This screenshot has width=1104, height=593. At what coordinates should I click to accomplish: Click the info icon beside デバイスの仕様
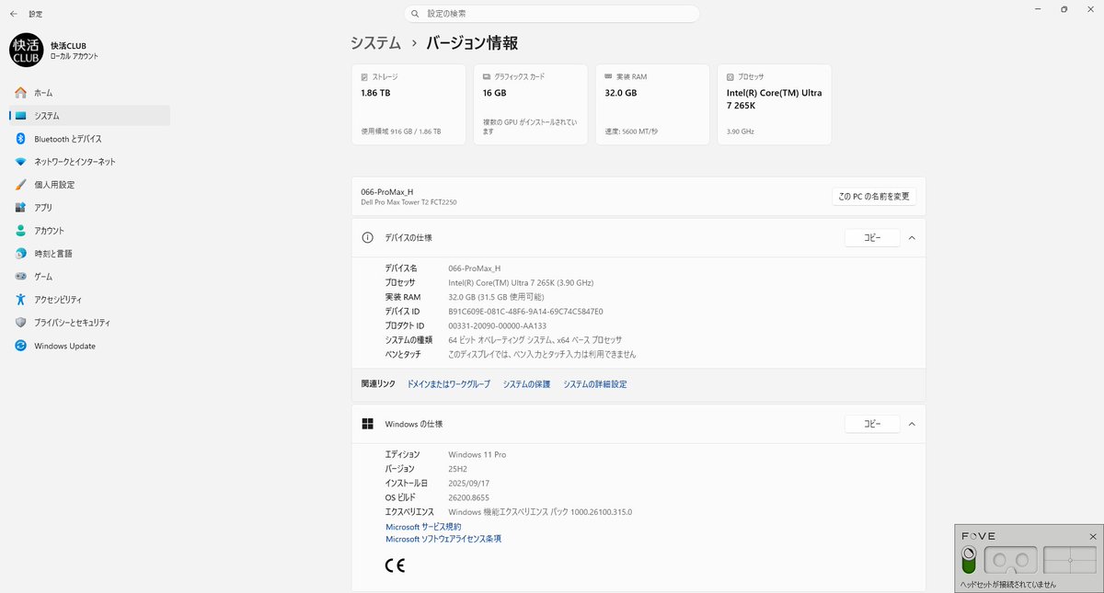368,237
